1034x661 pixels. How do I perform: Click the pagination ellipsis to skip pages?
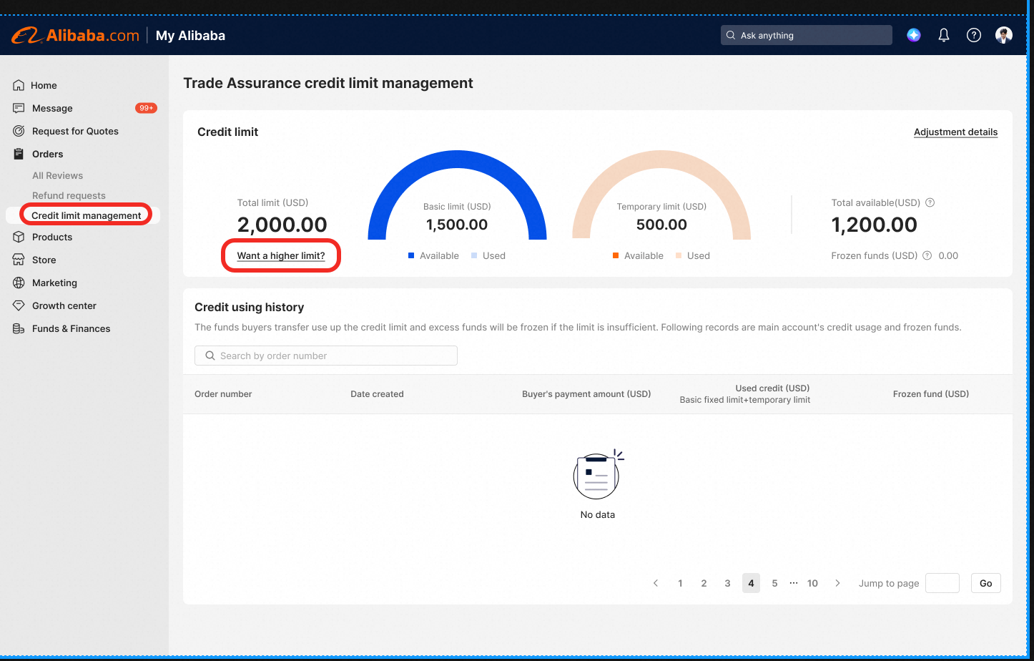(x=793, y=583)
